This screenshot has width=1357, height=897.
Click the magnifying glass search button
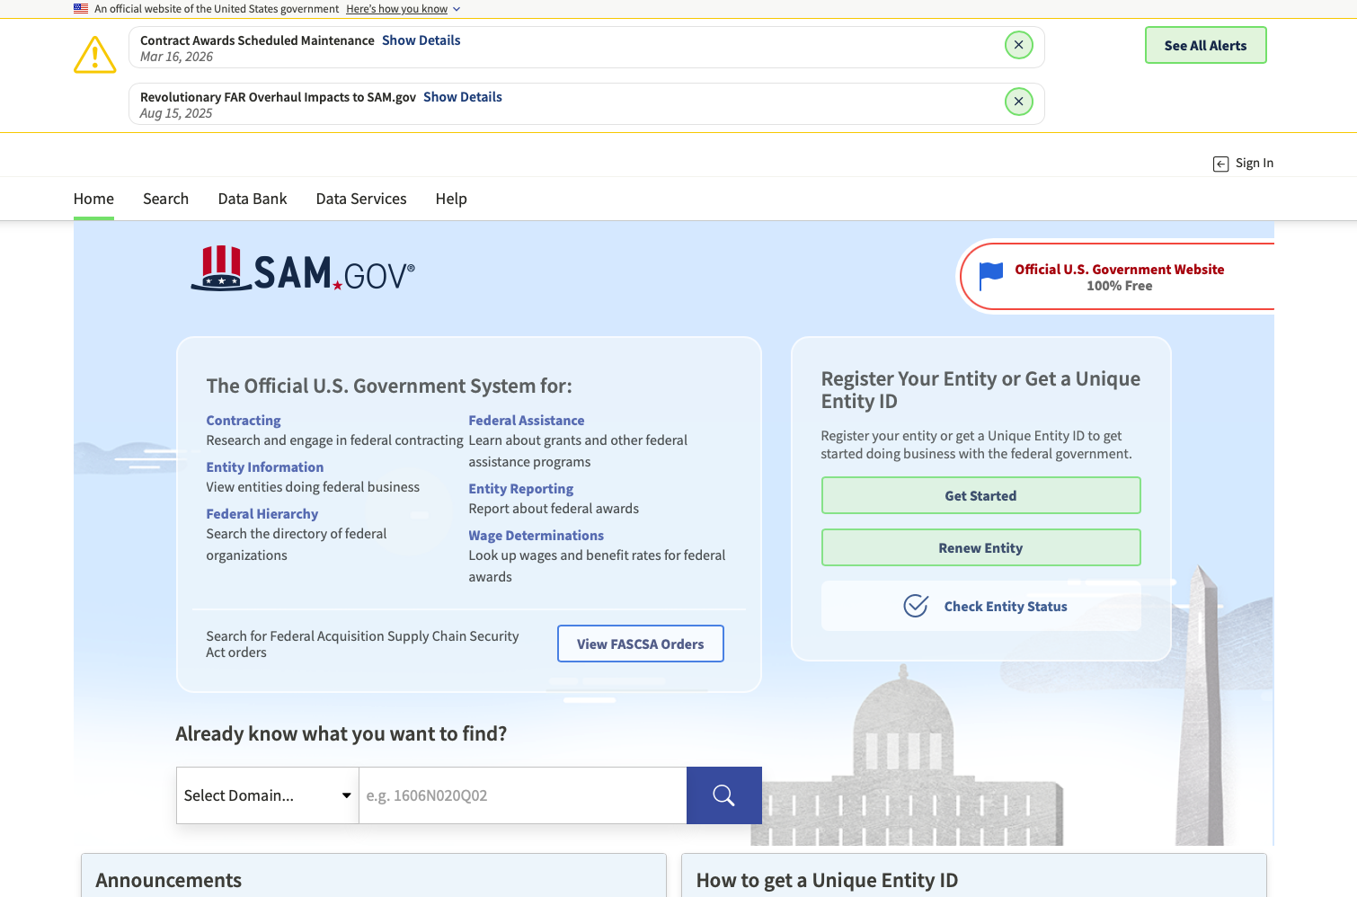point(724,795)
